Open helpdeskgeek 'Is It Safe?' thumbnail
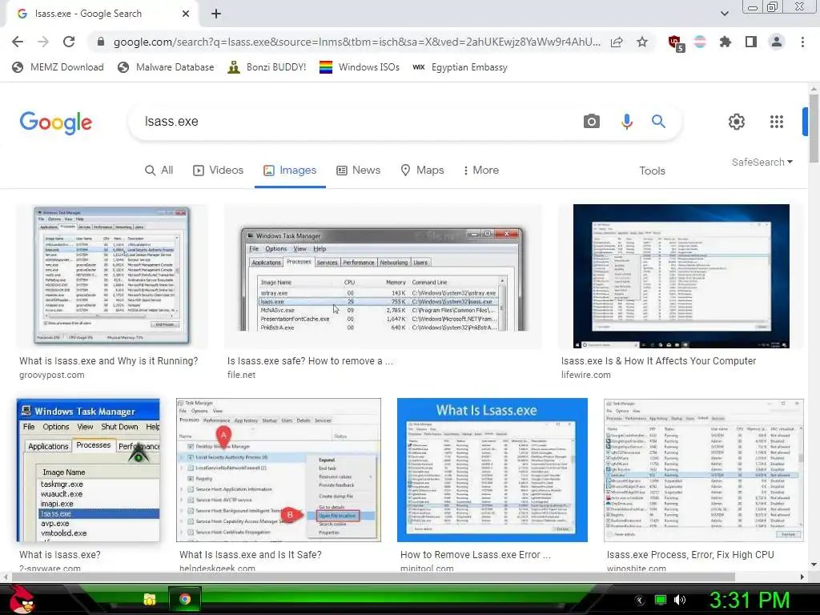The image size is (820, 615). point(279,470)
